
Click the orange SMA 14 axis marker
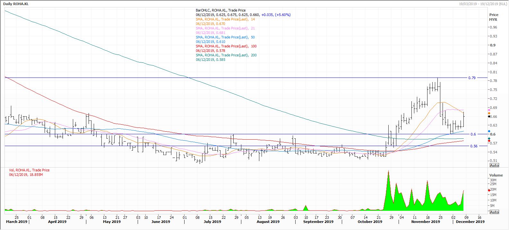point(489,113)
